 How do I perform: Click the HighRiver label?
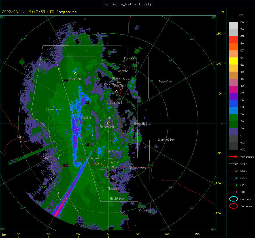[x=118, y=199]
